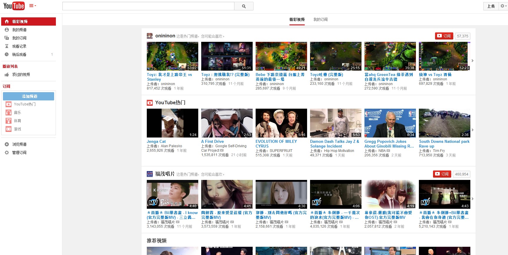Open the Jenga Cat video thumbnail

[172, 123]
